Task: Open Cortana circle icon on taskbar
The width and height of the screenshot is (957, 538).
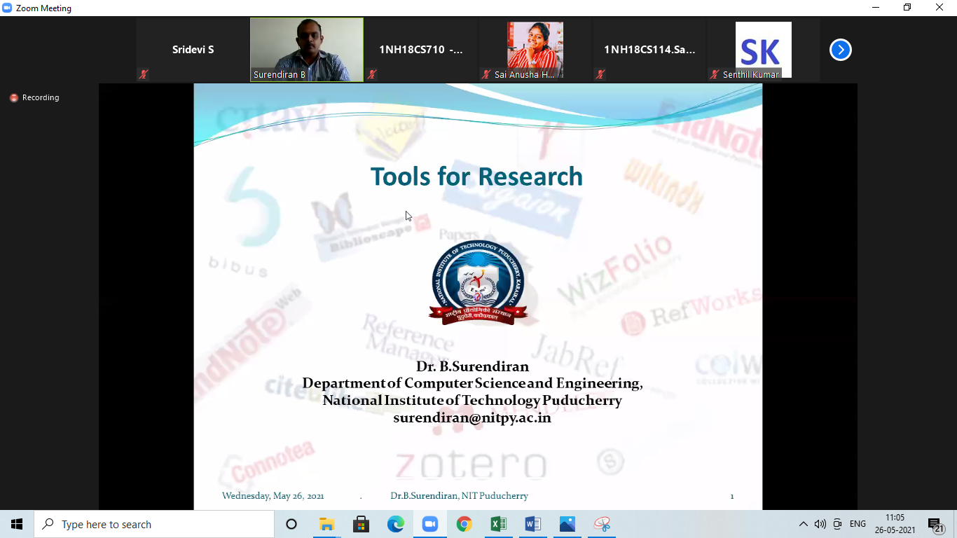Action: pos(291,524)
